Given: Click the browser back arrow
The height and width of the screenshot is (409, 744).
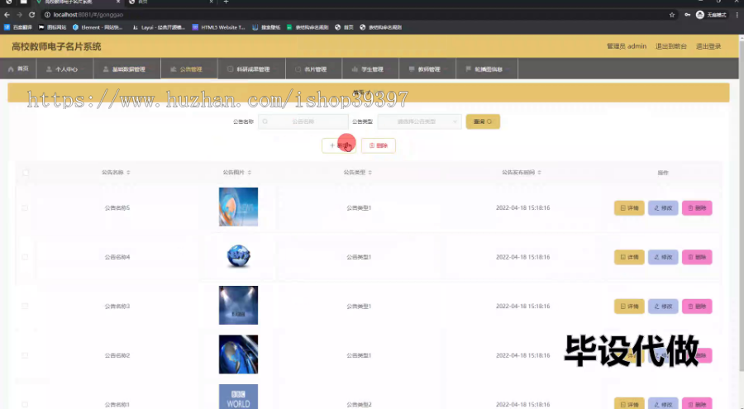Looking at the screenshot, I should pyautogui.click(x=7, y=15).
